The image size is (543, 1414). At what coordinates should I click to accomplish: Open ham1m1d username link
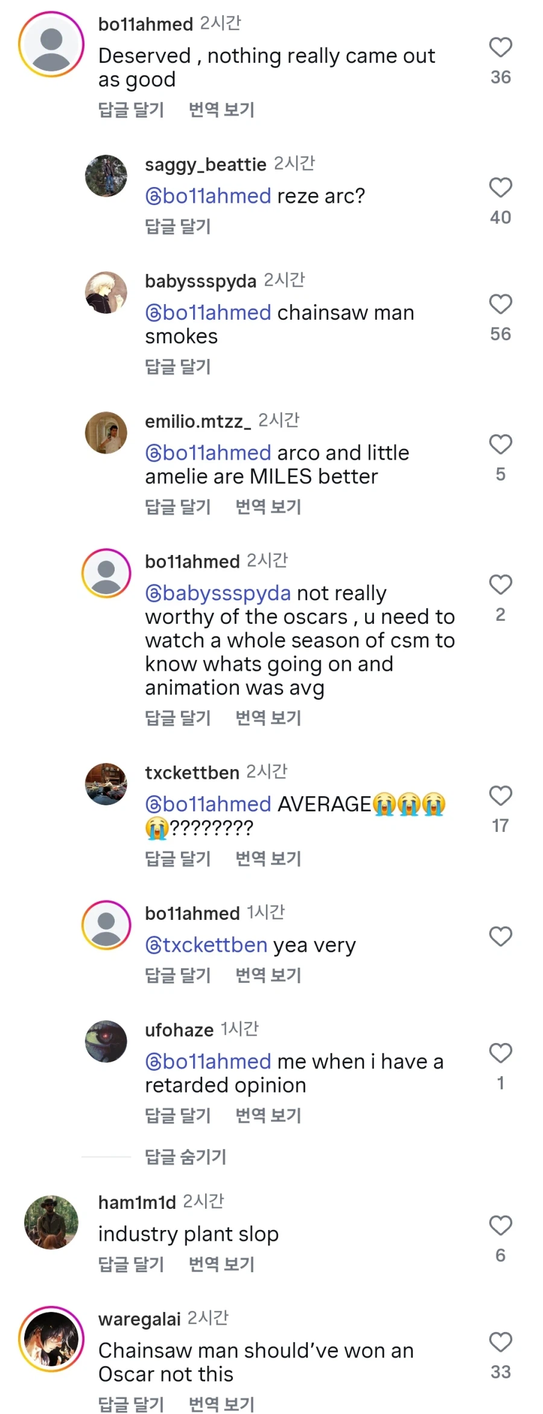coord(137,1202)
